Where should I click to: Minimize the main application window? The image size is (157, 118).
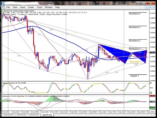pos(139,3)
